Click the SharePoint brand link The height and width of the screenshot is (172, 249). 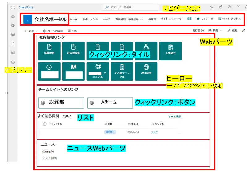26,7
